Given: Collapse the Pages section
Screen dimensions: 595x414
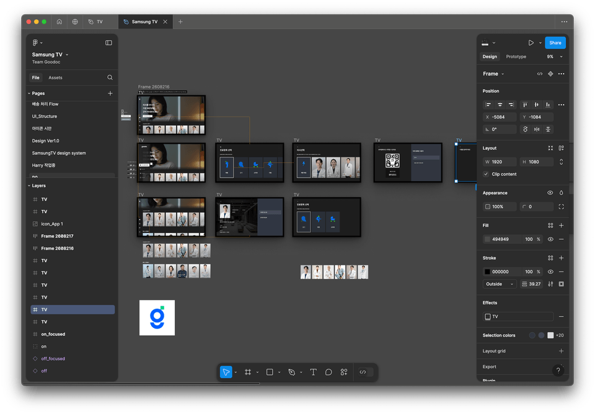Looking at the screenshot, I should pos(29,94).
